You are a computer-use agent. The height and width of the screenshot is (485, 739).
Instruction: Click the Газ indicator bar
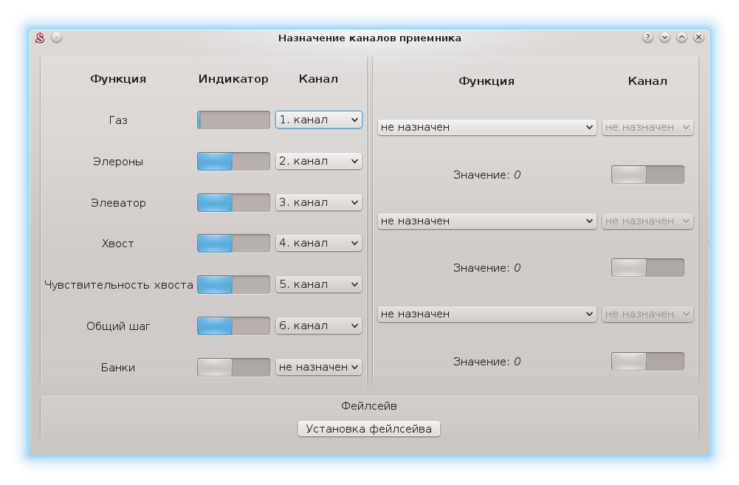pos(233,120)
